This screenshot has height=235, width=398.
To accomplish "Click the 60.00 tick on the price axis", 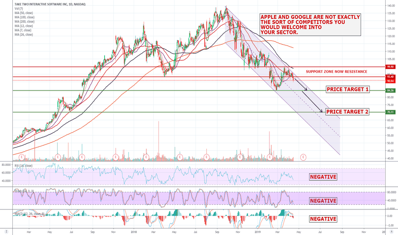I will pos(391,128).
